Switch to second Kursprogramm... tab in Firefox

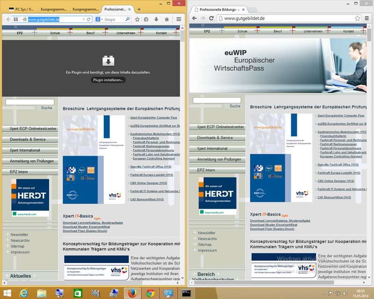(x=86, y=9)
